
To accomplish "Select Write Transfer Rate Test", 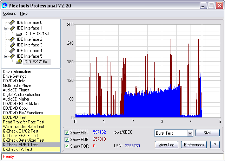I will pyautogui.click(x=31, y=127).
